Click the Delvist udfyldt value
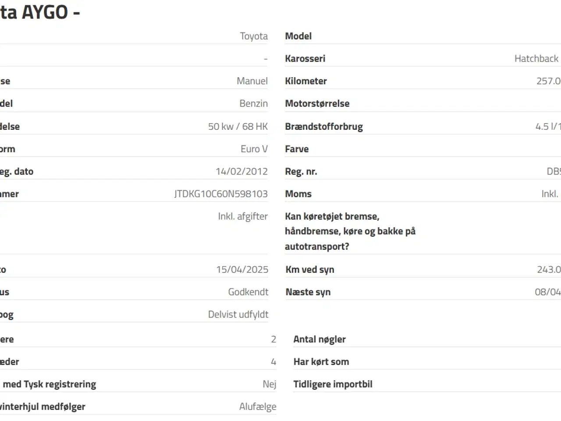The width and height of the screenshot is (561, 421). point(238,314)
